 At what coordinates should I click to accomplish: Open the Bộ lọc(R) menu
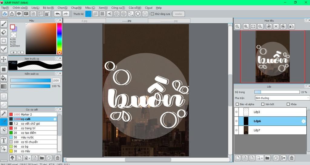(48, 8)
